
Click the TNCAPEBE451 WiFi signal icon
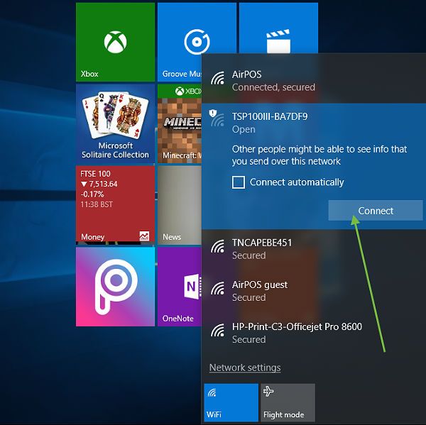click(218, 247)
